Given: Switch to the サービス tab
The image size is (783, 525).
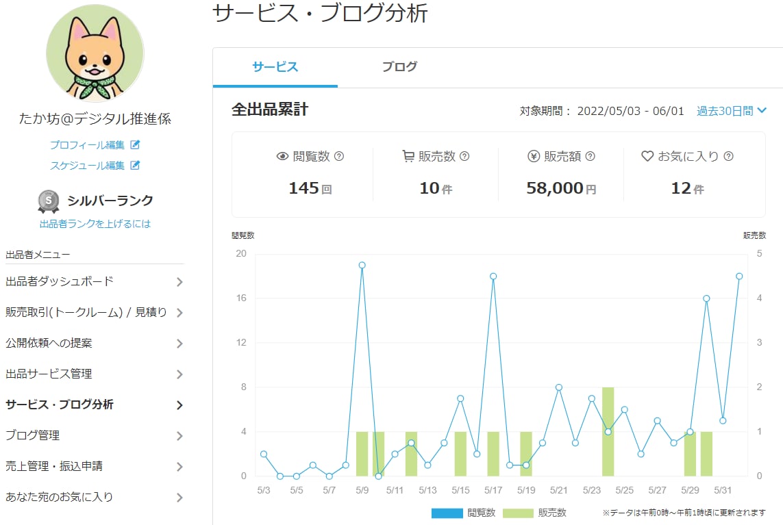Looking at the screenshot, I should coord(275,67).
